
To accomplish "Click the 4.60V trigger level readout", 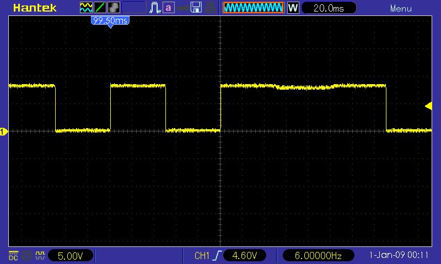I will (244, 256).
